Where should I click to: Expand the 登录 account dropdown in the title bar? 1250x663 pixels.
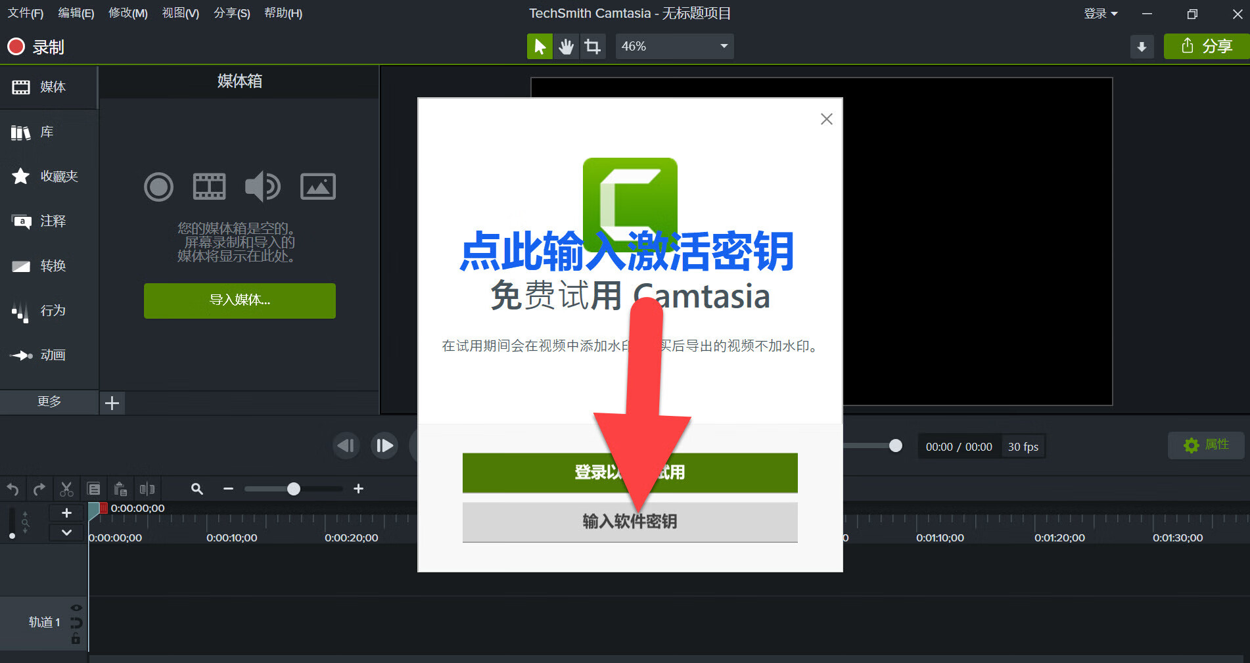pyautogui.click(x=1101, y=14)
